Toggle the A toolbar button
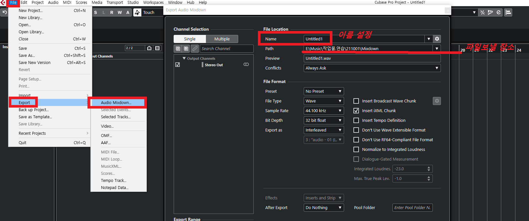The image size is (529, 221). point(128,12)
